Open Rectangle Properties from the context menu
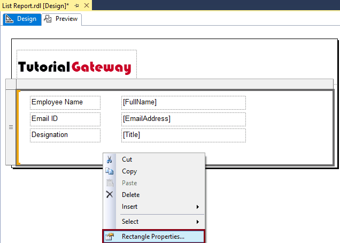 (x=154, y=237)
